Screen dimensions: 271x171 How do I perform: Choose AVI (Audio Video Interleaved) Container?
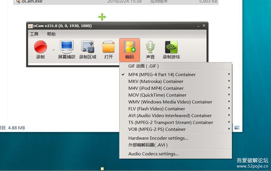(176, 116)
